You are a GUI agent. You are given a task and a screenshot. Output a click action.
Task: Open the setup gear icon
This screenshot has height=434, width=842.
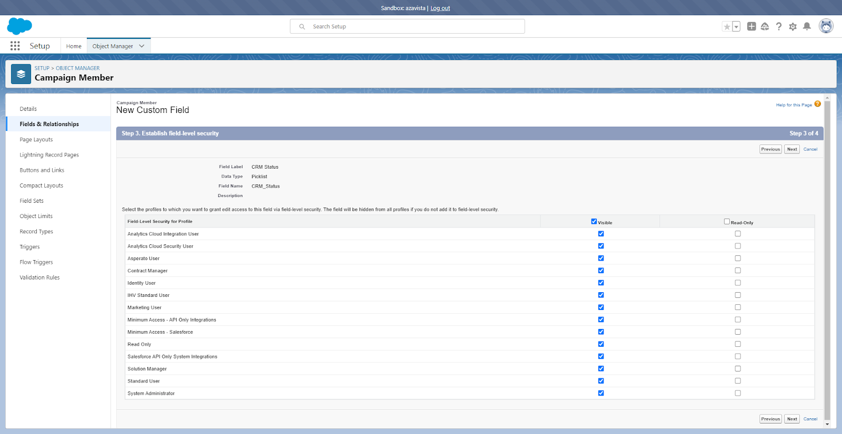coord(793,26)
